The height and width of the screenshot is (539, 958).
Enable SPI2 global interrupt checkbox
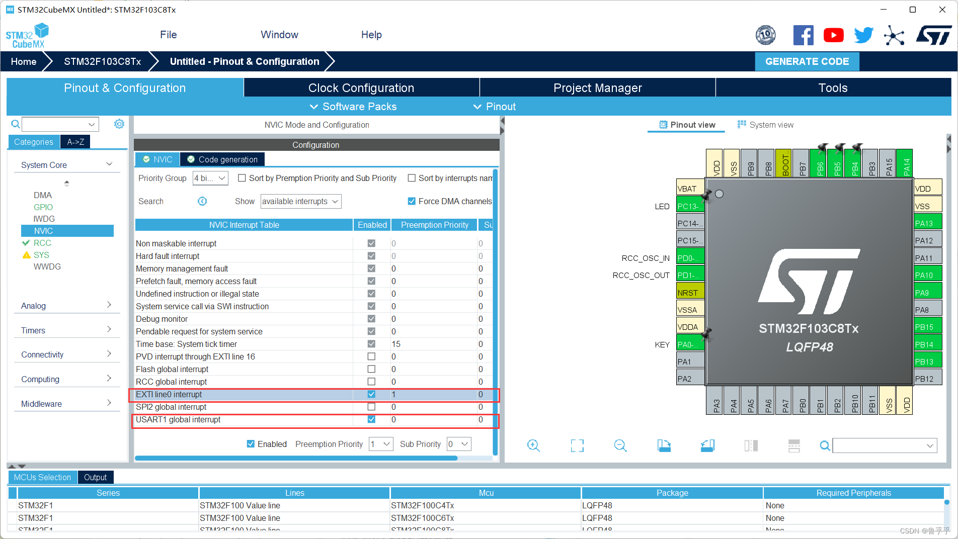pyautogui.click(x=371, y=407)
